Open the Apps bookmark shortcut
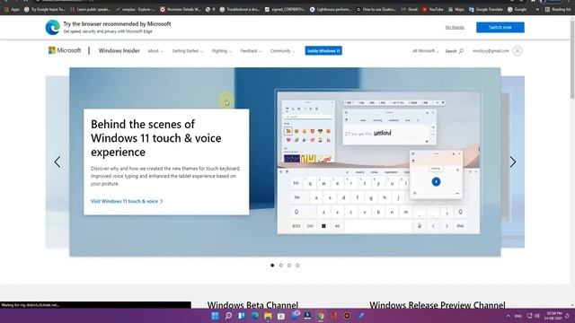575x323 pixels. [x=12, y=10]
